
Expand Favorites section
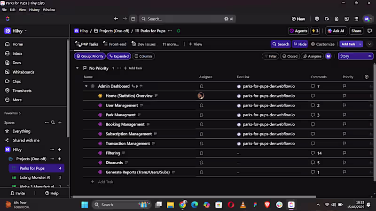(13, 113)
